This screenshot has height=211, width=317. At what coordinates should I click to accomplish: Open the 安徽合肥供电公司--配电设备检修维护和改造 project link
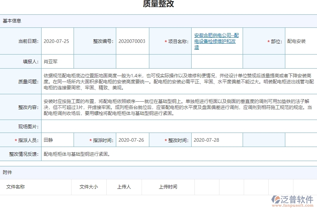216,41
